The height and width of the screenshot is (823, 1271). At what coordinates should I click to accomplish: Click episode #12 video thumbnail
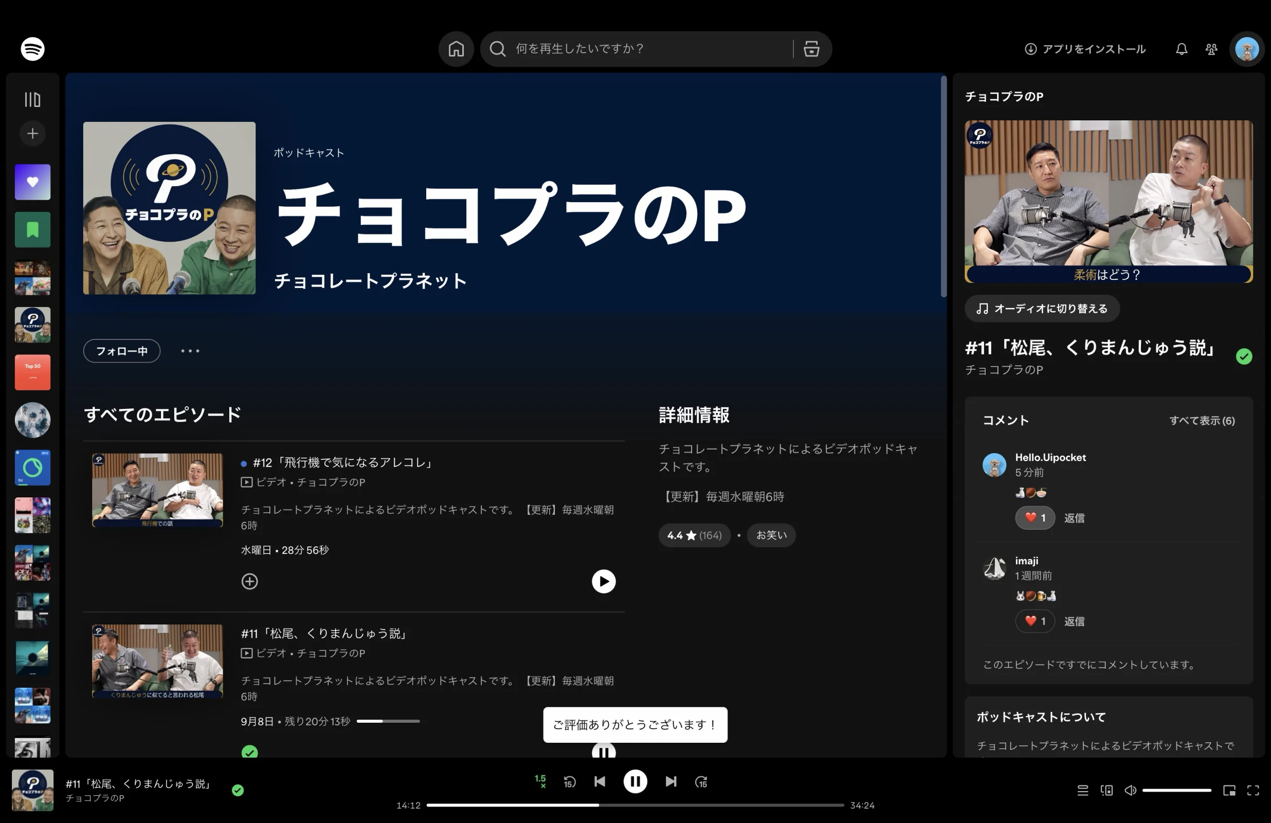point(157,491)
